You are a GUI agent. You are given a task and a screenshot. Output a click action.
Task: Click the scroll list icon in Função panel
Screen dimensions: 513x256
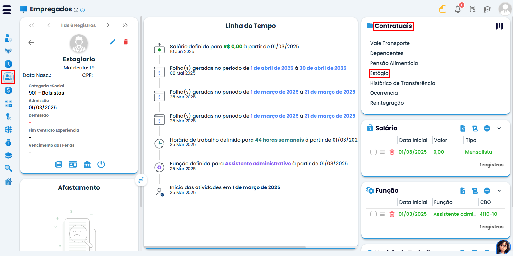[475, 191]
